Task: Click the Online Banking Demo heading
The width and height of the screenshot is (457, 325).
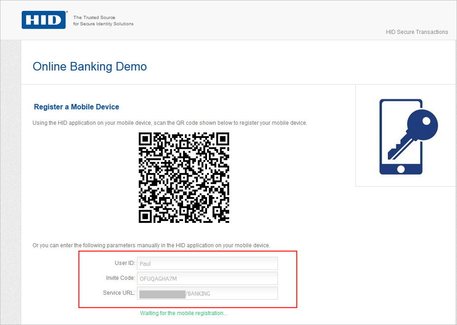Action: click(x=90, y=66)
